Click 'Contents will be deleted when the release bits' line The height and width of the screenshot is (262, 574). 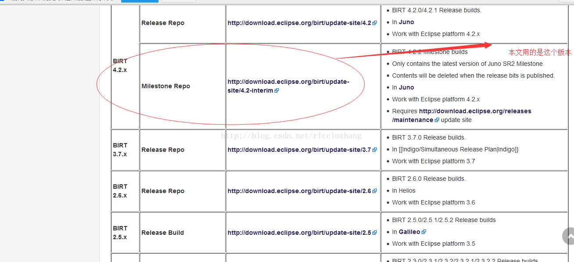click(x=473, y=75)
